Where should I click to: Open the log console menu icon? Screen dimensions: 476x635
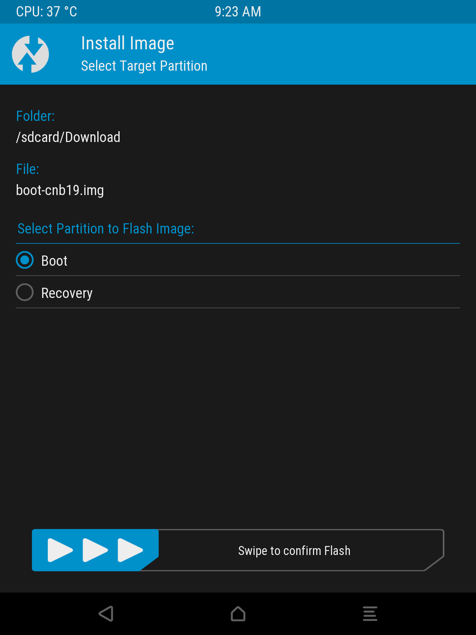click(x=370, y=614)
